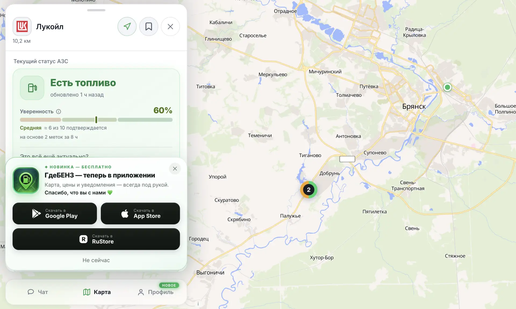
Task: Download the app from Google Play
Action: coord(55,214)
